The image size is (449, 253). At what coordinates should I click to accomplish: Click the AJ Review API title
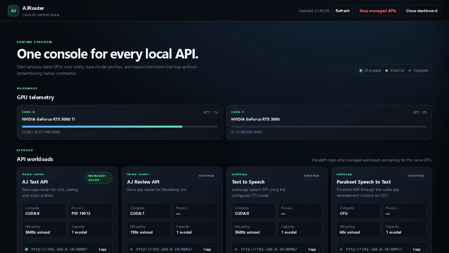point(143,182)
